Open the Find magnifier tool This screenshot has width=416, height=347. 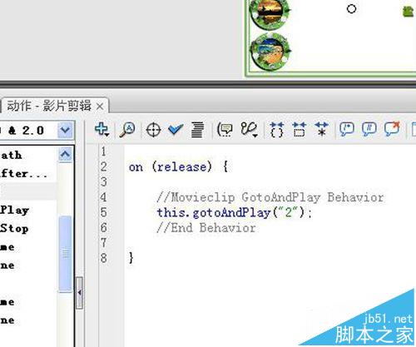127,130
